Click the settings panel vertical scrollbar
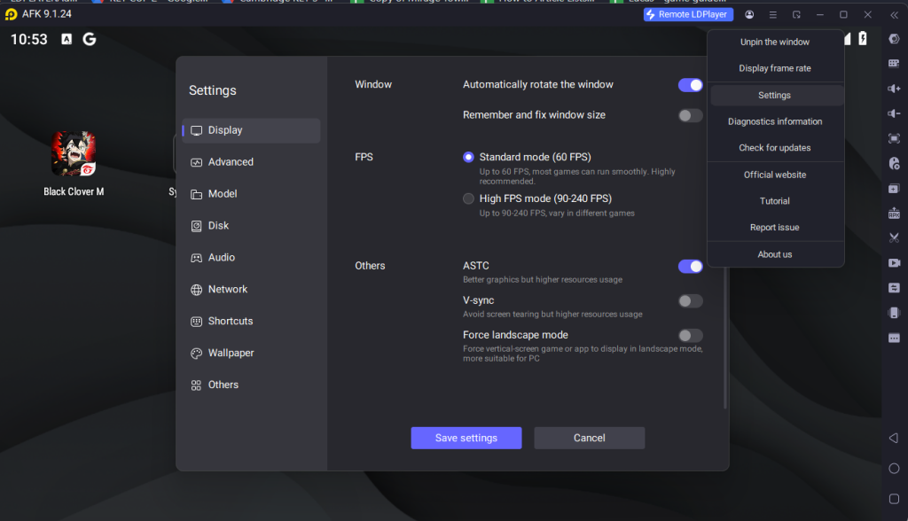The width and height of the screenshot is (908, 521). (x=725, y=337)
